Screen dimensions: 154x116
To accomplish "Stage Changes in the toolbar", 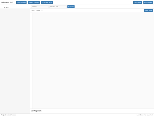I will point(34,2).
